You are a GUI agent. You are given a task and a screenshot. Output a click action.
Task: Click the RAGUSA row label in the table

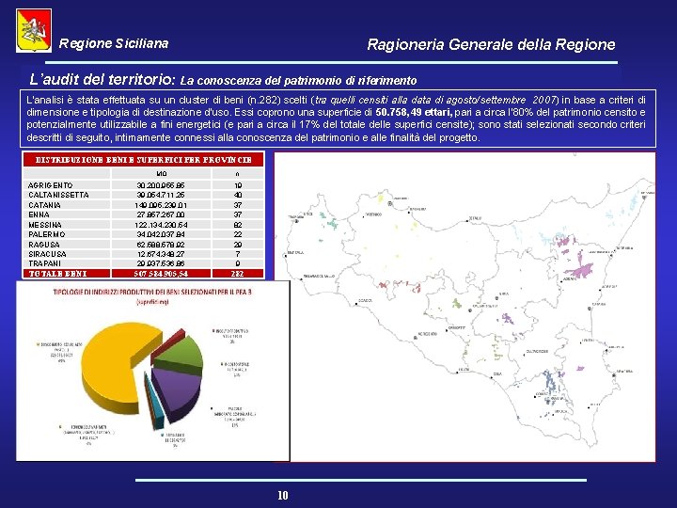click(44, 245)
